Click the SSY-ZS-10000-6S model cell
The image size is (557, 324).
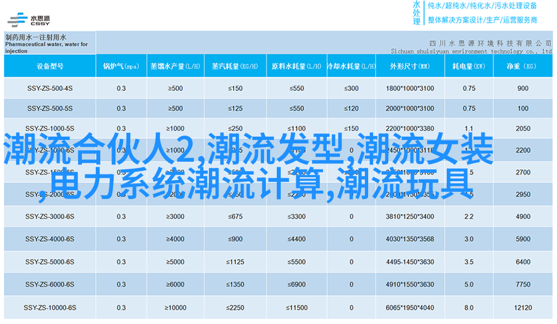coord(50,307)
